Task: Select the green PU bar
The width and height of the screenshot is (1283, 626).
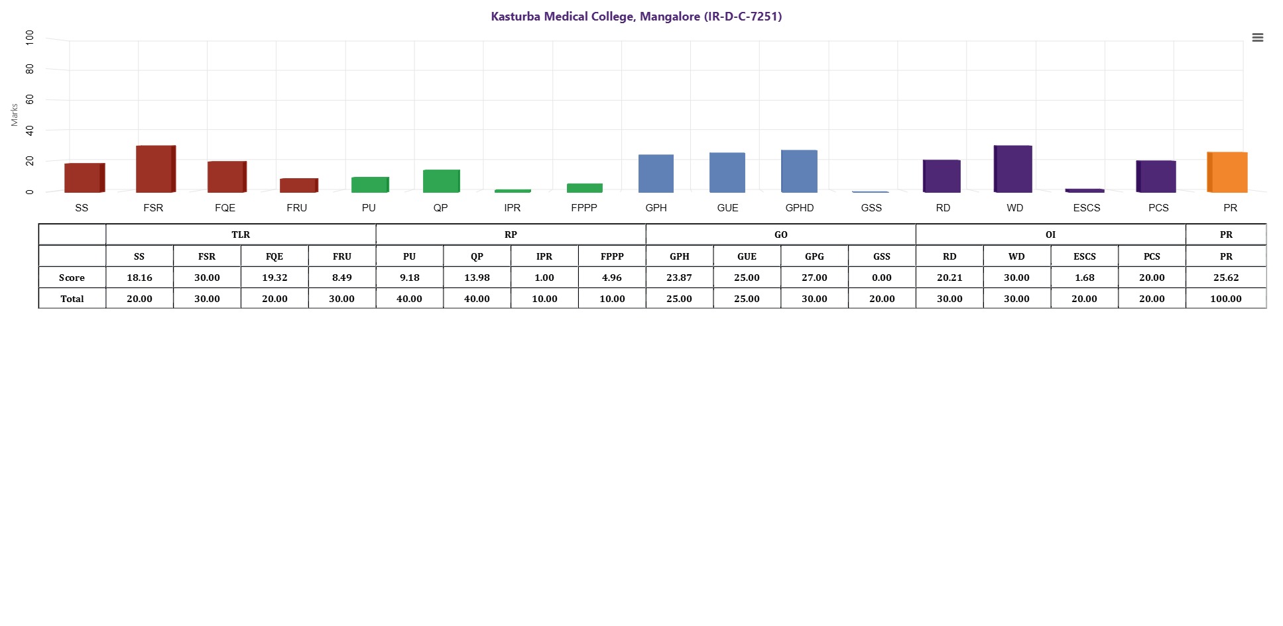Action: point(370,185)
